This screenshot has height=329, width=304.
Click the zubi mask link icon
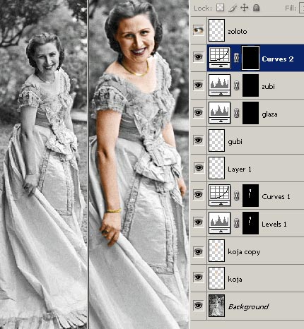click(x=236, y=85)
